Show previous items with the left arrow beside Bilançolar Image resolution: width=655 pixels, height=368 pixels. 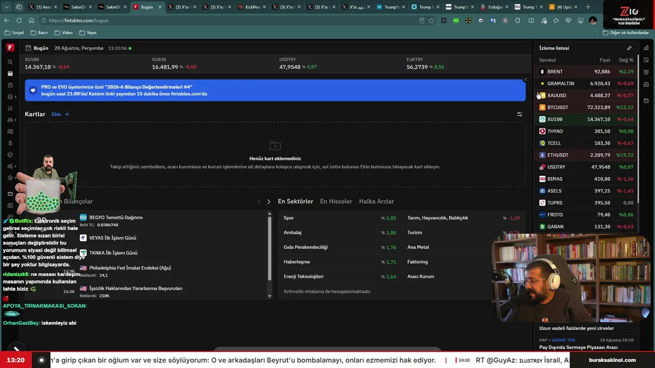(x=259, y=202)
